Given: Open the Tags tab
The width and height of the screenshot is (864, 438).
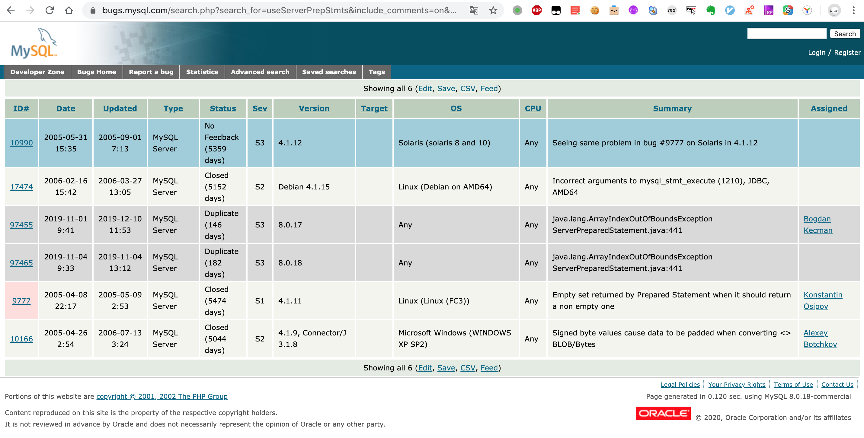Looking at the screenshot, I should [377, 72].
